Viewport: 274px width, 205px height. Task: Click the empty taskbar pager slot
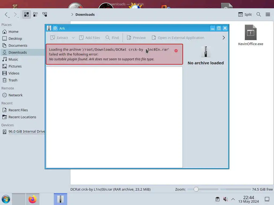pyautogui.click(x=19, y=199)
